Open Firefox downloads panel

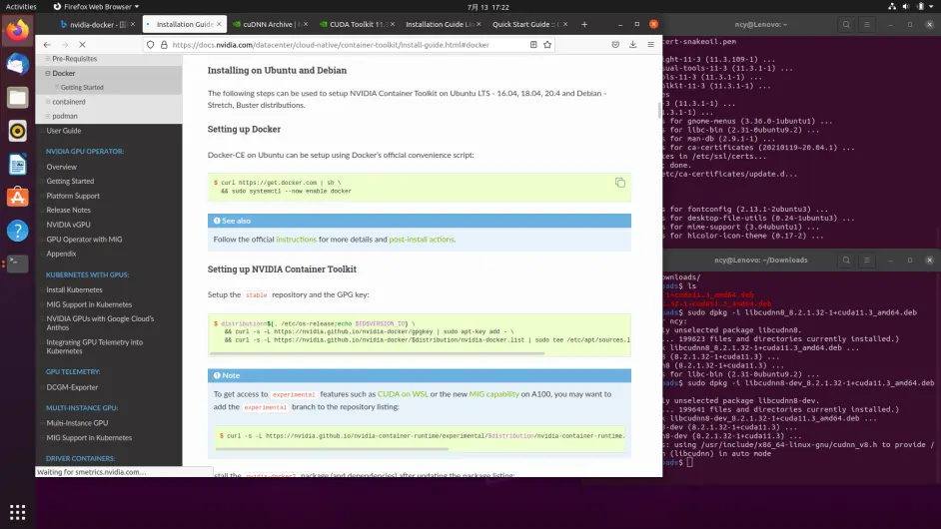[632, 44]
